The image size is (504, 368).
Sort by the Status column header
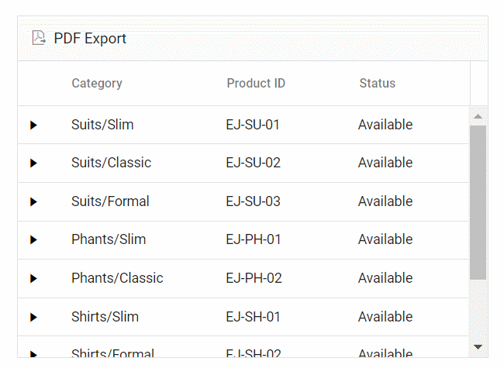(x=378, y=84)
